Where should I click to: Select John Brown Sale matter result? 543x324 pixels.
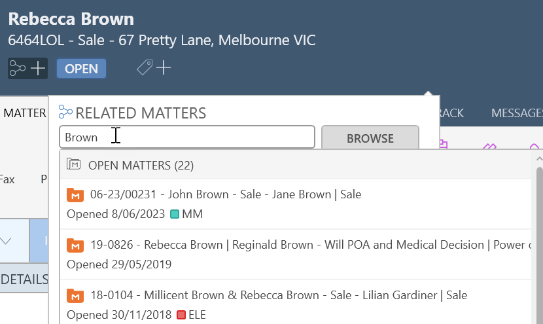[296, 204]
